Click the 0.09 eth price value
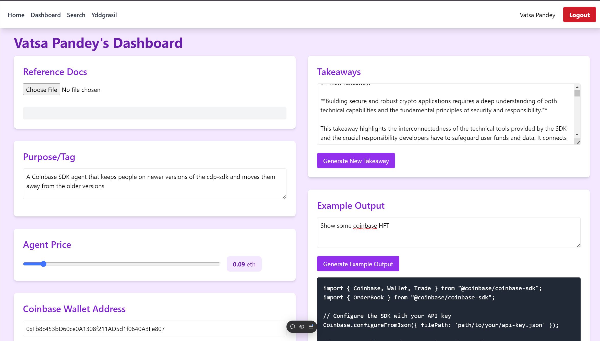This screenshot has height=341, width=600. (244, 264)
